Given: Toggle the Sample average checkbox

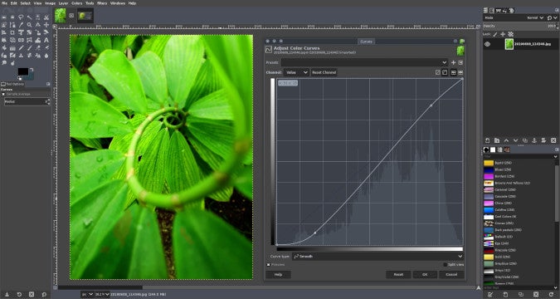Looking at the screenshot, I should 3,94.
